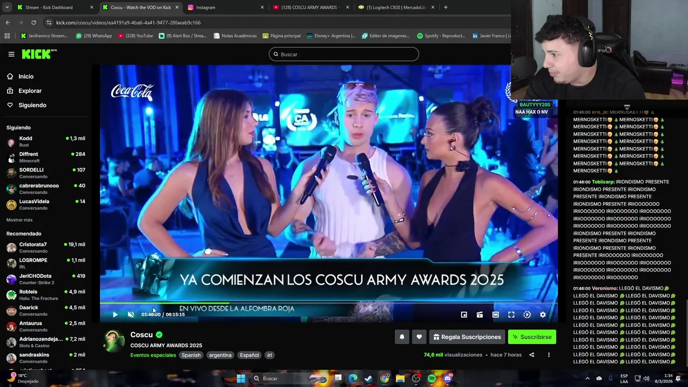Open WhatsApp bookmark
Screen dimensions: 688x387
94,36
